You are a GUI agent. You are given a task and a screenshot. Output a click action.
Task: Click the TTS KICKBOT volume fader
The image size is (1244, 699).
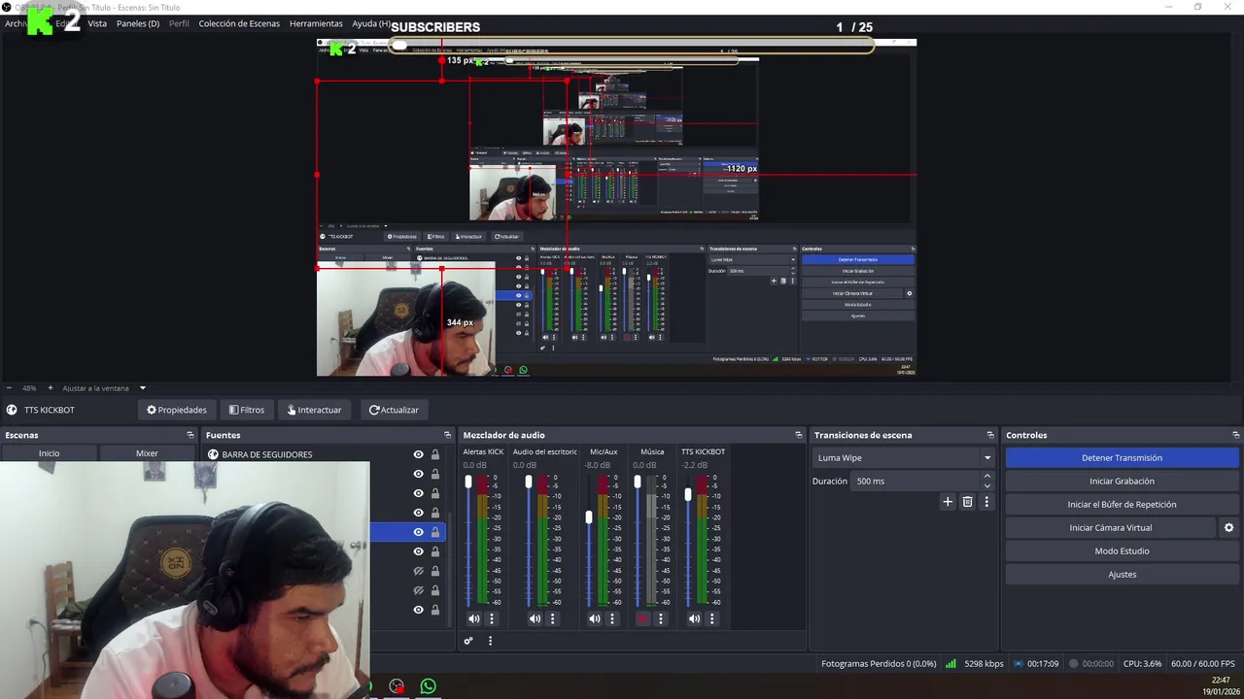[688, 494]
